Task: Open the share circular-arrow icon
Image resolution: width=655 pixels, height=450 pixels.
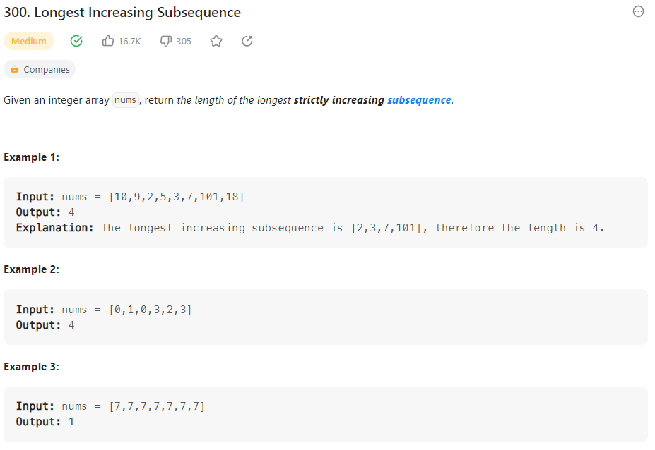Action: pos(247,41)
